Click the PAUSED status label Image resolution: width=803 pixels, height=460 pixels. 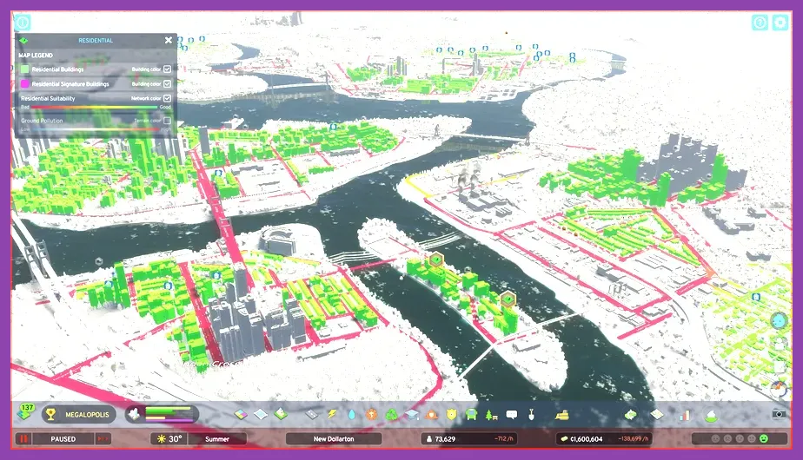(x=63, y=439)
